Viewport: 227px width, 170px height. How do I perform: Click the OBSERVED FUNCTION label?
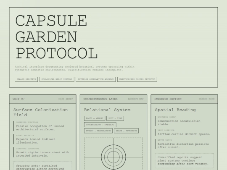[x=27, y=122]
